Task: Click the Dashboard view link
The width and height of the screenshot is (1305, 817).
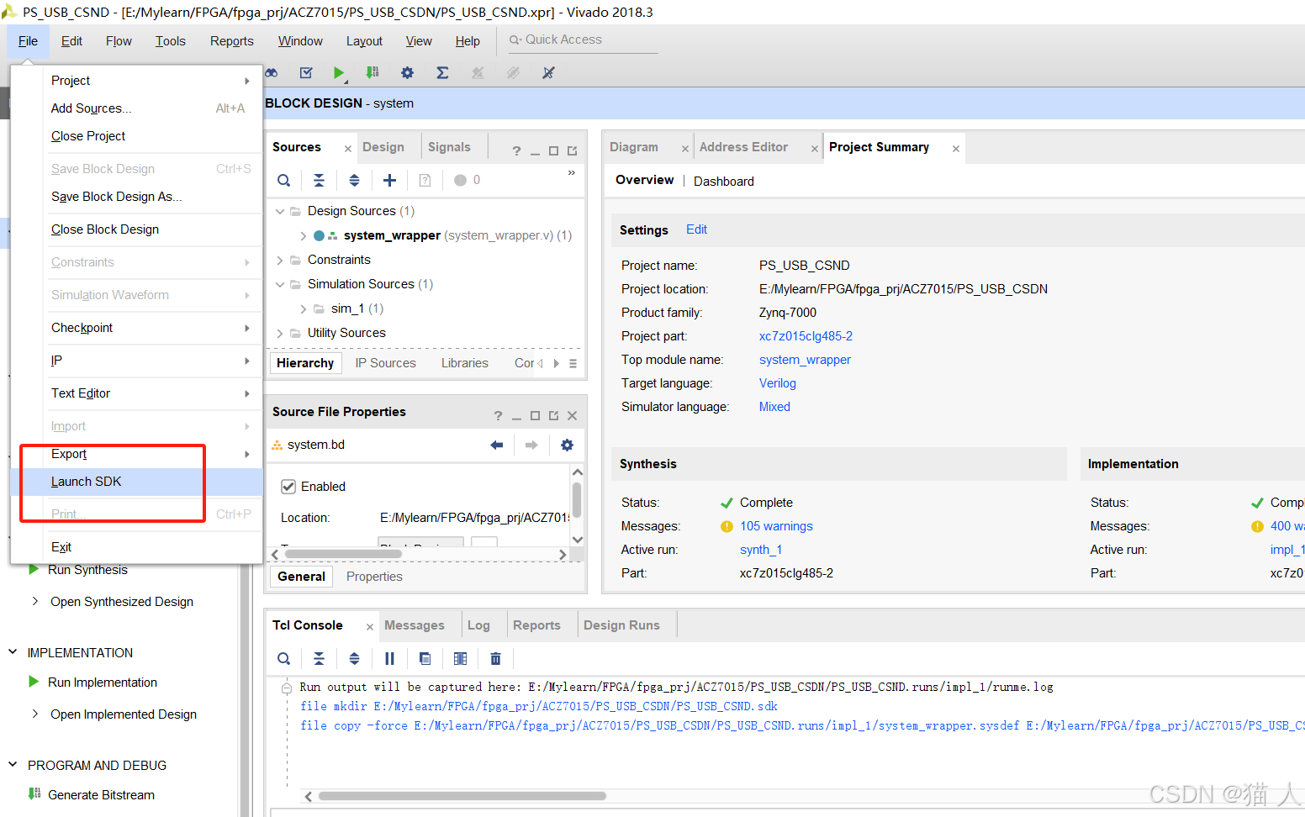Action: pos(723,182)
